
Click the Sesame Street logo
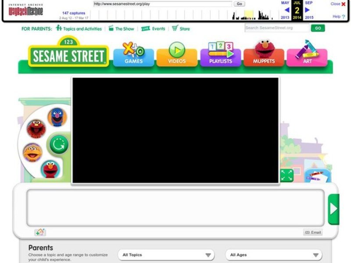(68, 54)
